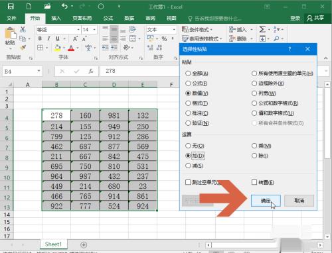The image size is (332, 253).
Task: Toggle Bold formatting
Action: pos(40,38)
